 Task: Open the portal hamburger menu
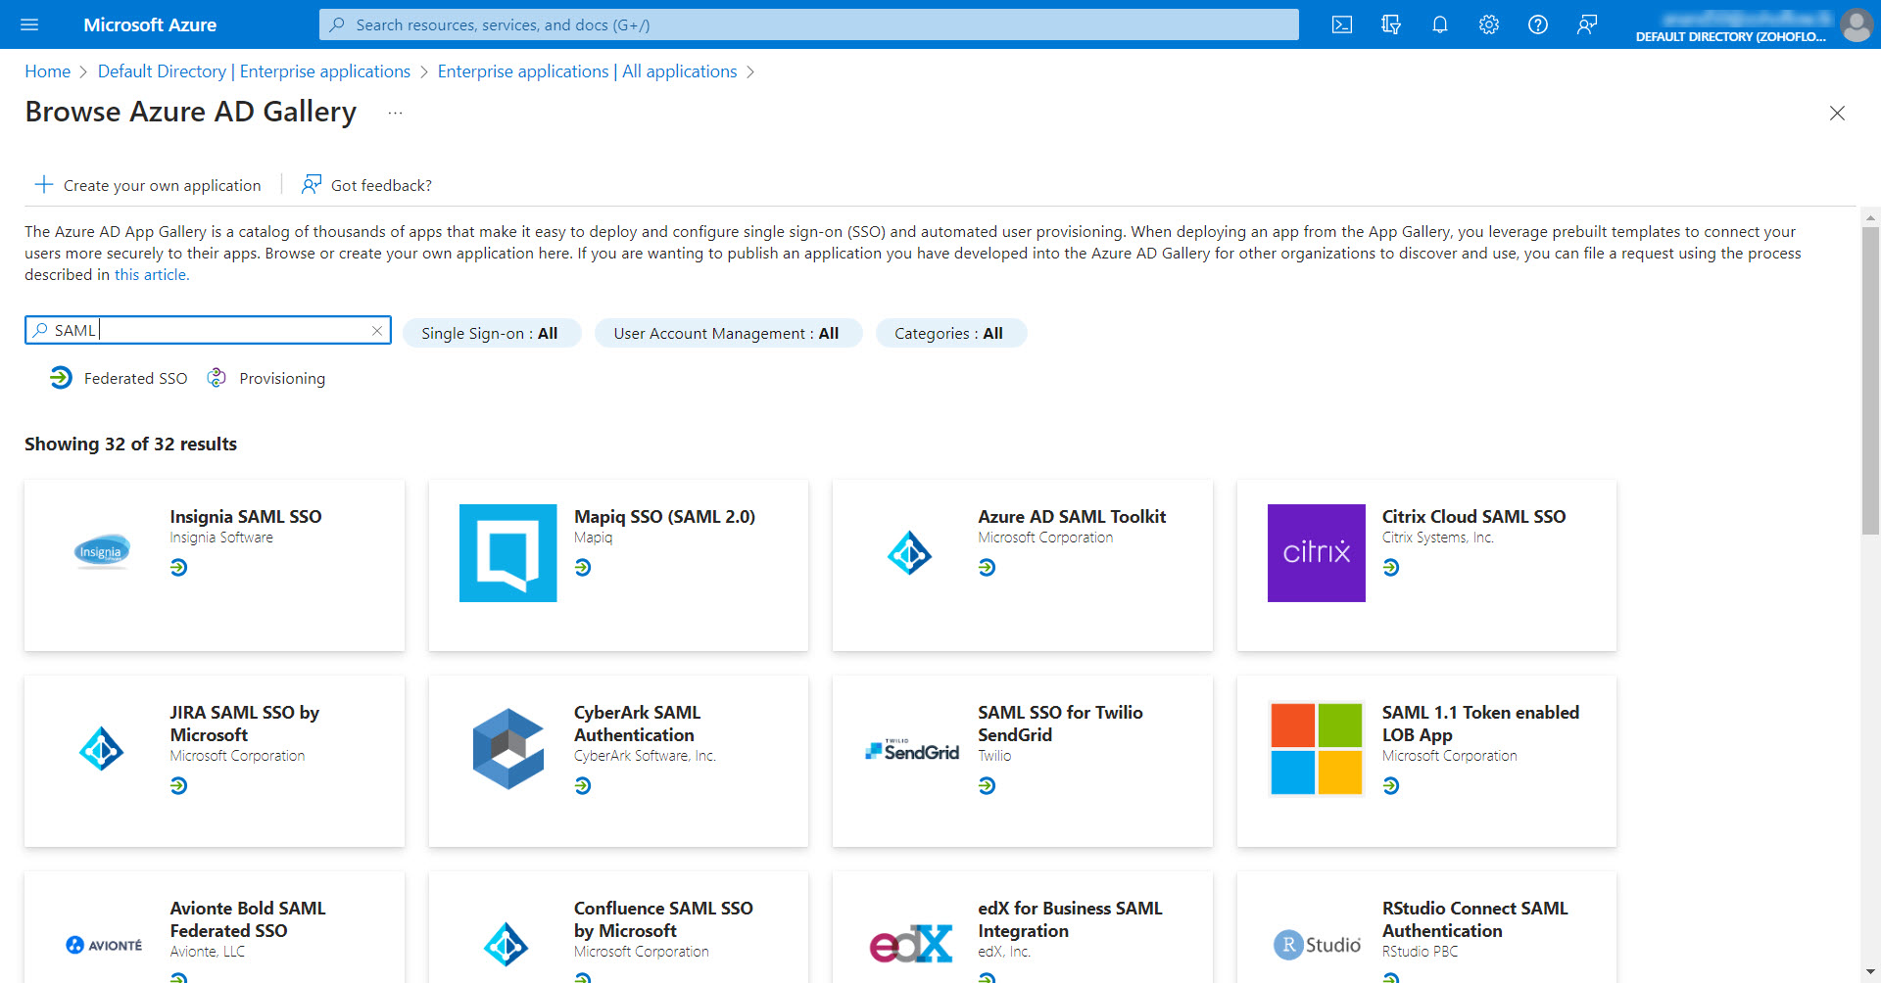[29, 24]
